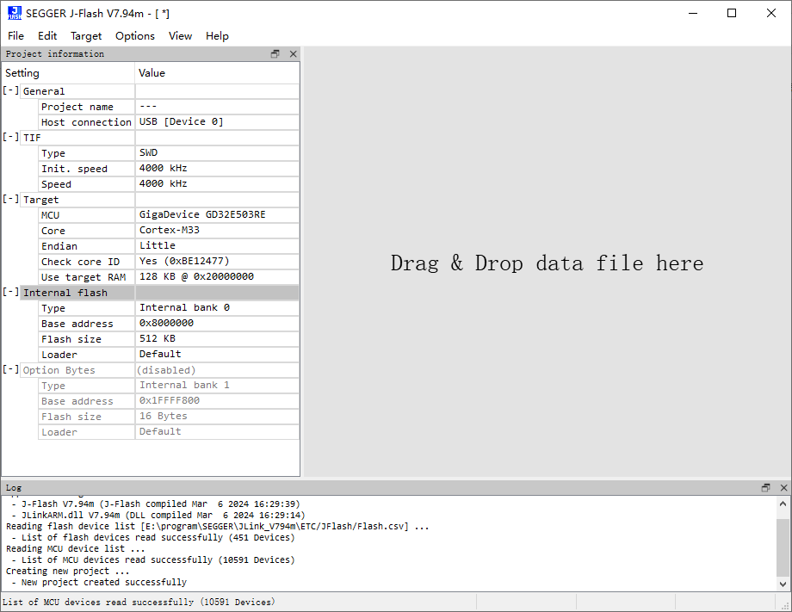The width and height of the screenshot is (792, 612).
Task: Click the Use target RAM label
Action: [x=84, y=277]
